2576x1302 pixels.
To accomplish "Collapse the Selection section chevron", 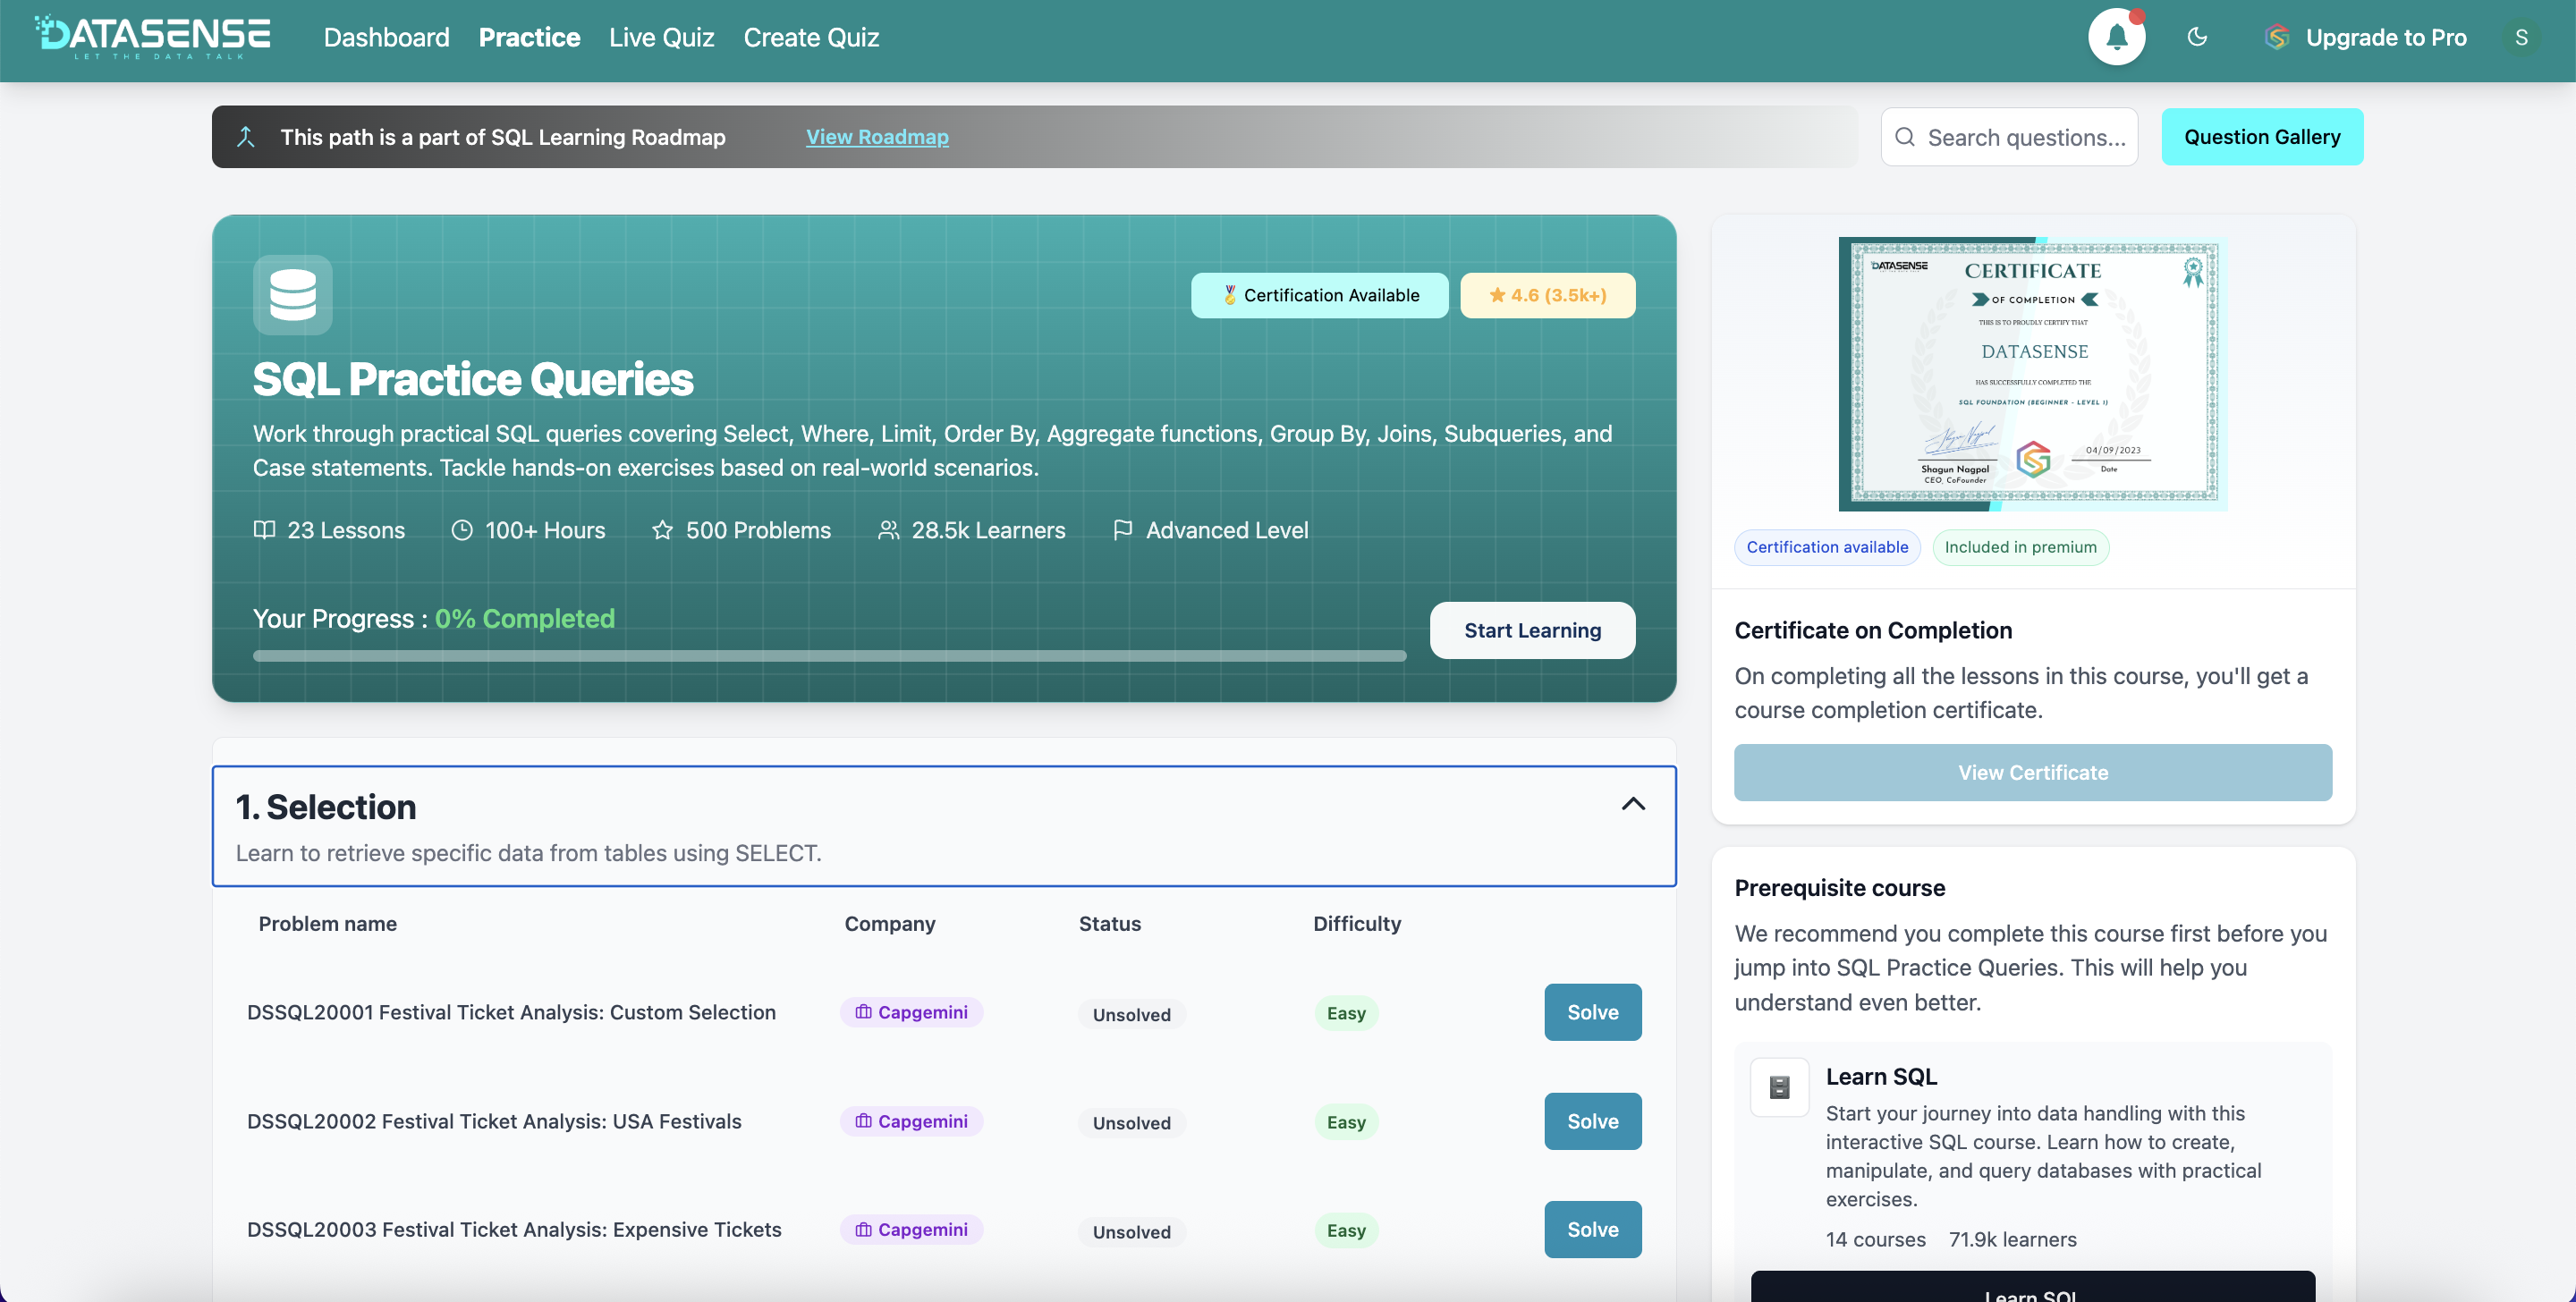I will (1632, 804).
